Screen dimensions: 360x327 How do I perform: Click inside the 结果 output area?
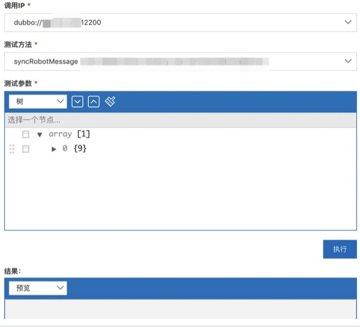pos(180,309)
